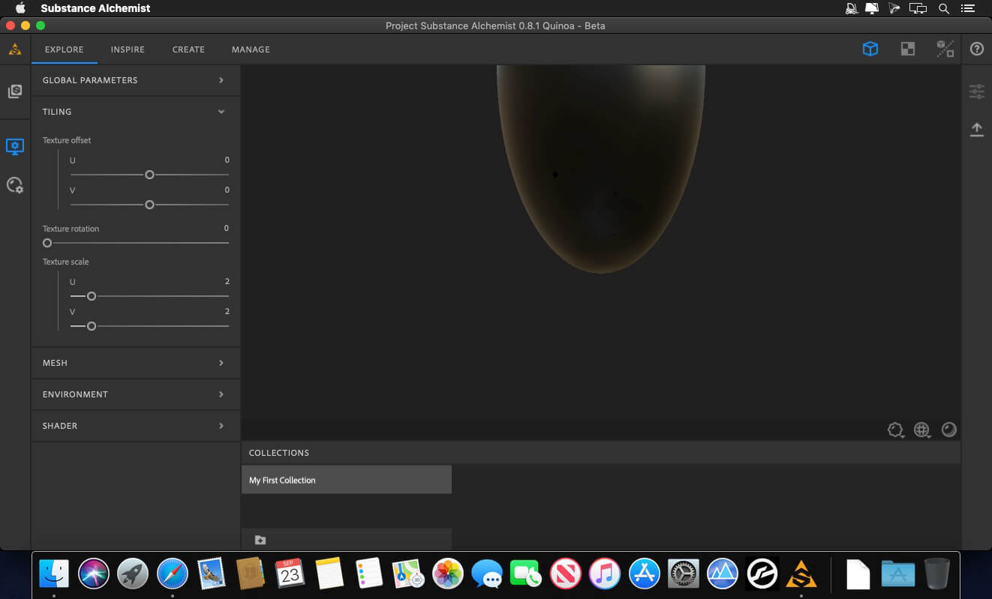Open the material preview shape dropdown
Screen dimensions: 992x599
(x=896, y=430)
